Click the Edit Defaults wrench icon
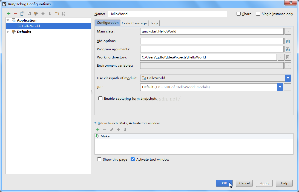Viewport: 299px width, 192px height. coord(36,14)
